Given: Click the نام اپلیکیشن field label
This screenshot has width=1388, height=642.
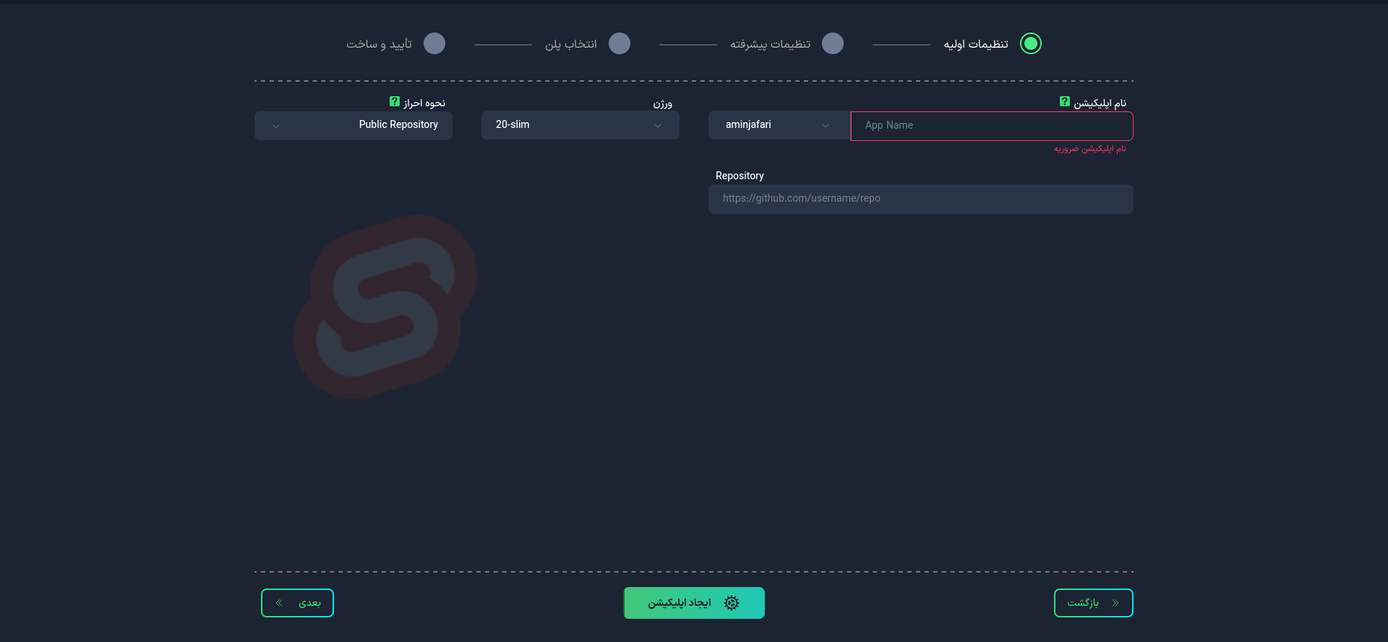Looking at the screenshot, I should tap(1100, 103).
